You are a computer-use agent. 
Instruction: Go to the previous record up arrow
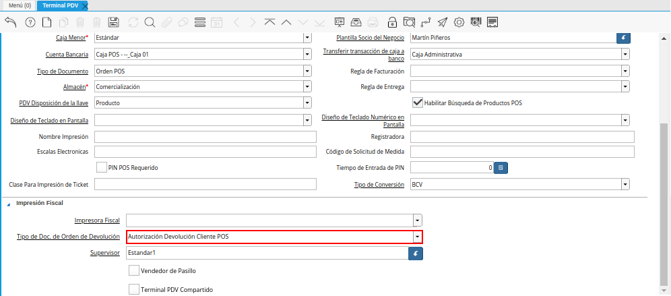pyautogui.click(x=286, y=22)
